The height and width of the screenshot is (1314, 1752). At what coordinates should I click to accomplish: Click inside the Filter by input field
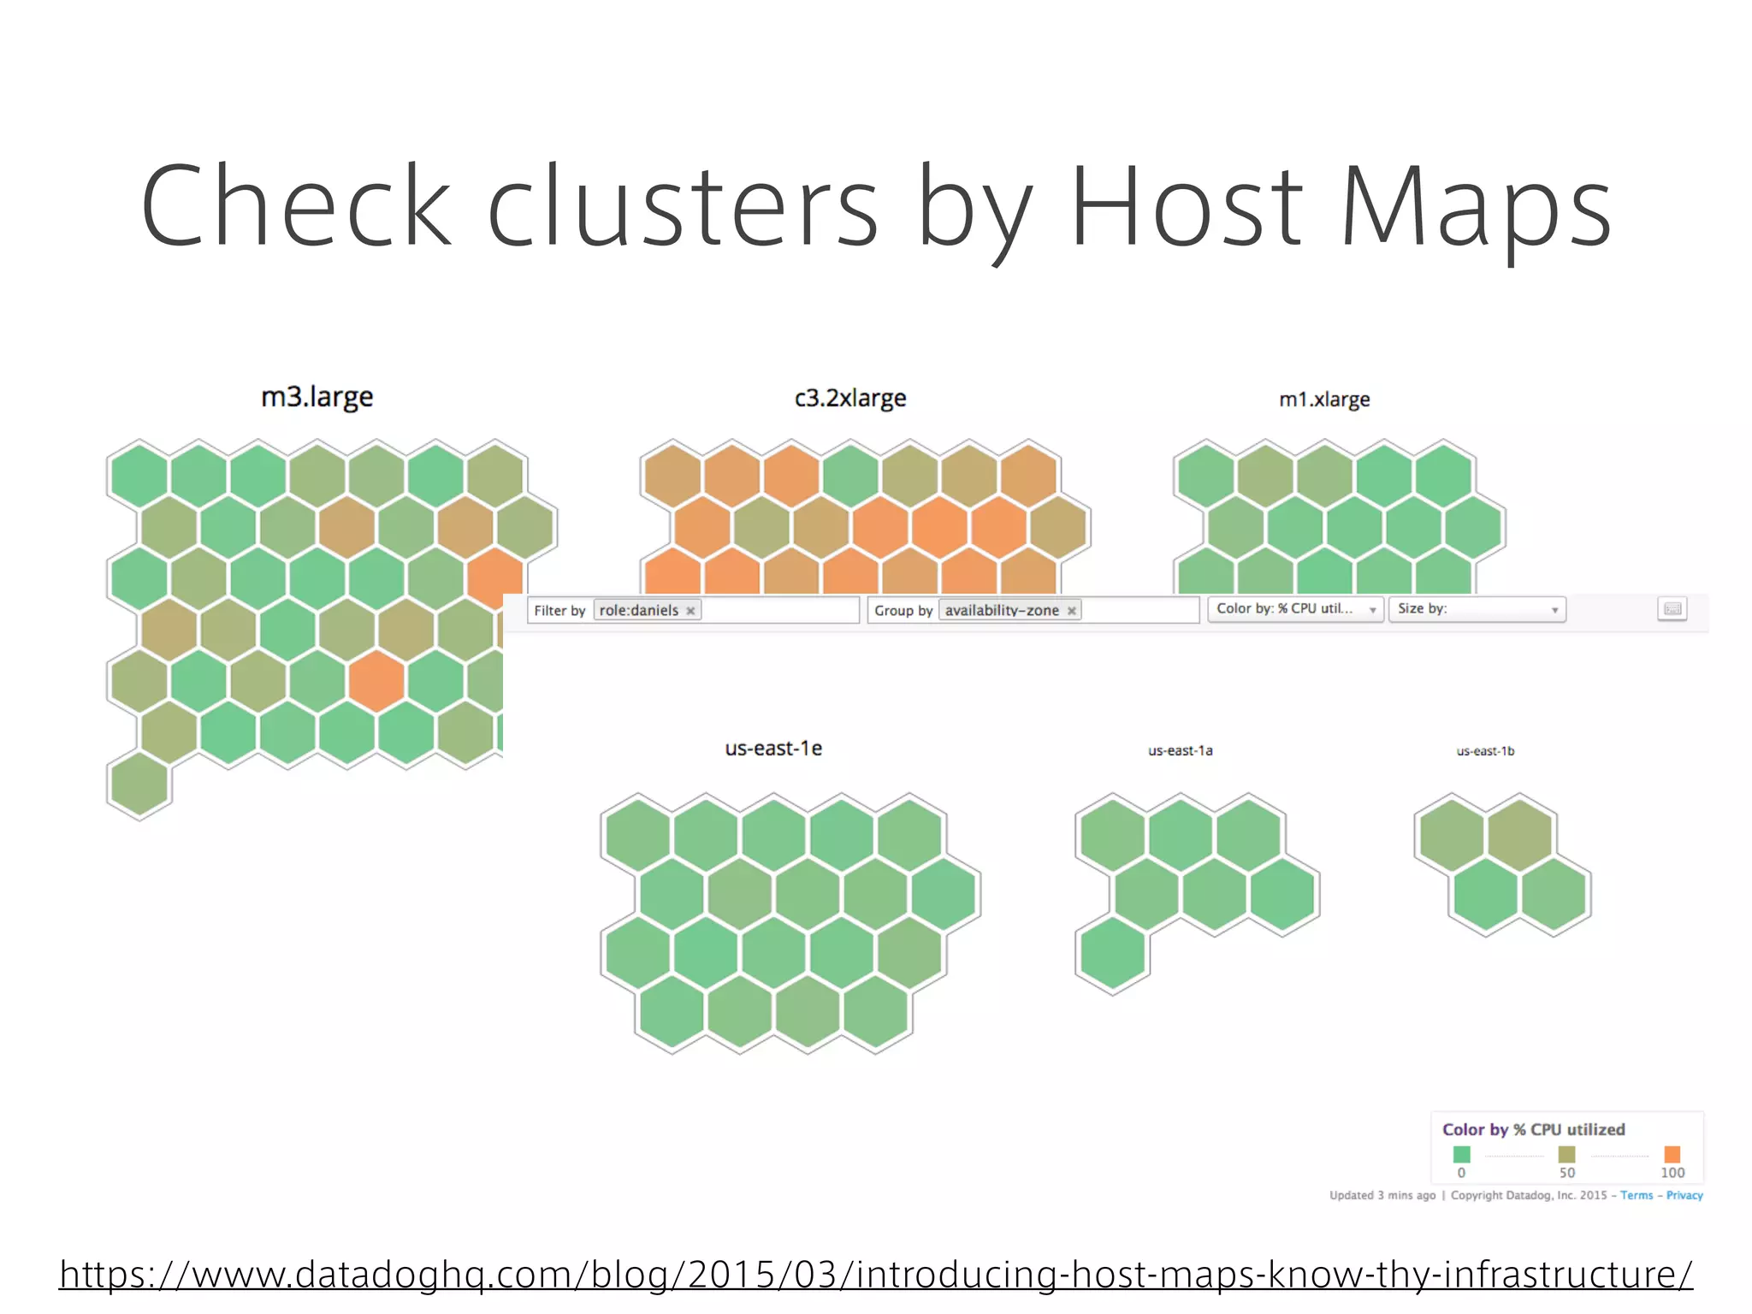point(777,610)
